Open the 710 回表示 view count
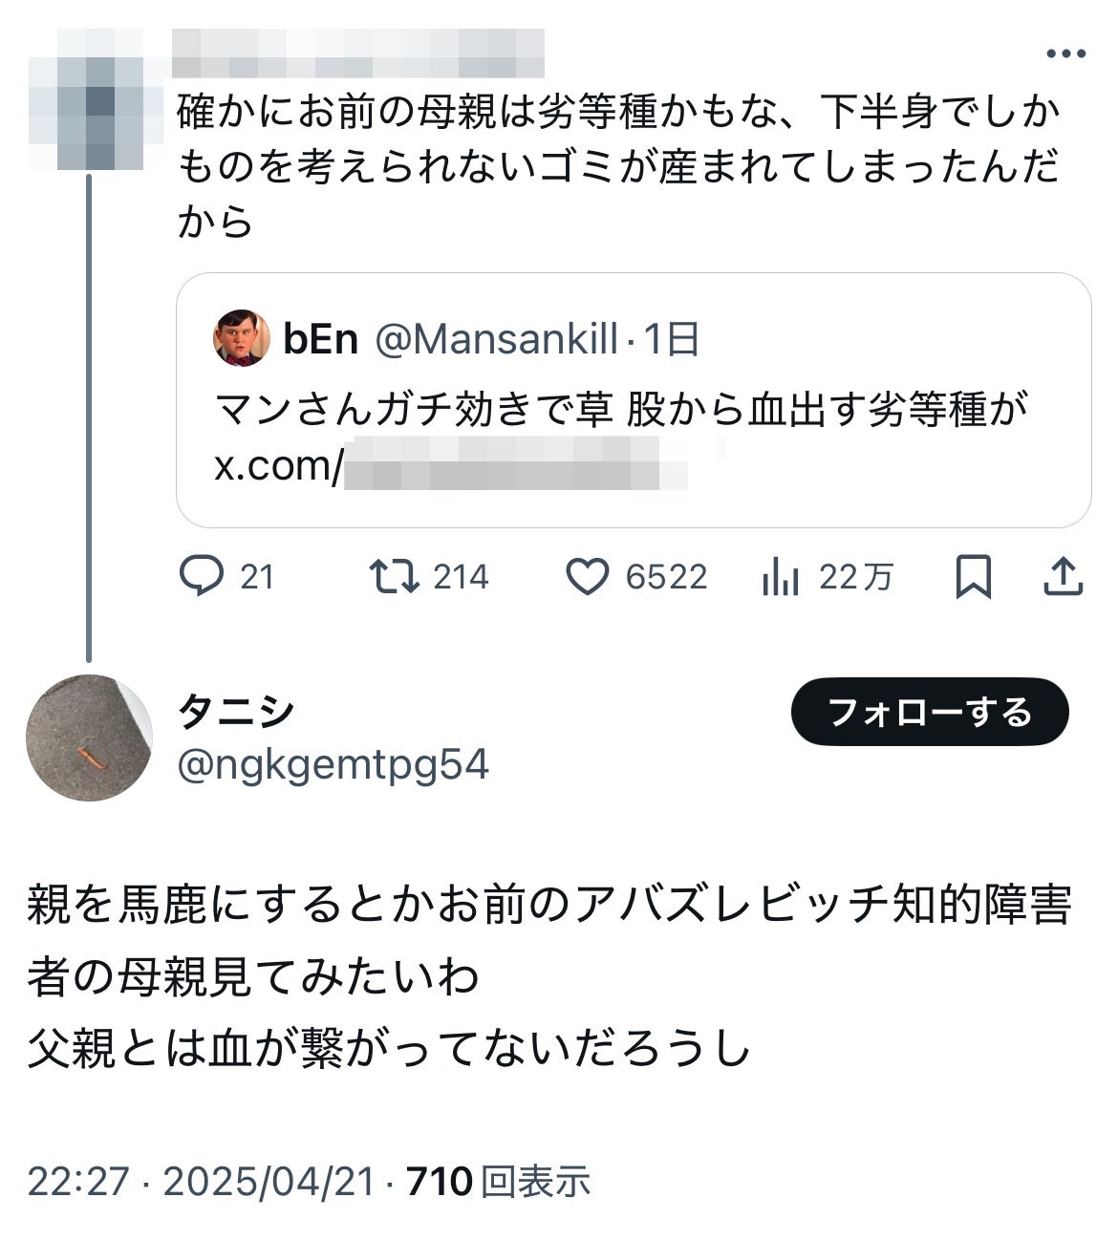 click(x=499, y=1183)
